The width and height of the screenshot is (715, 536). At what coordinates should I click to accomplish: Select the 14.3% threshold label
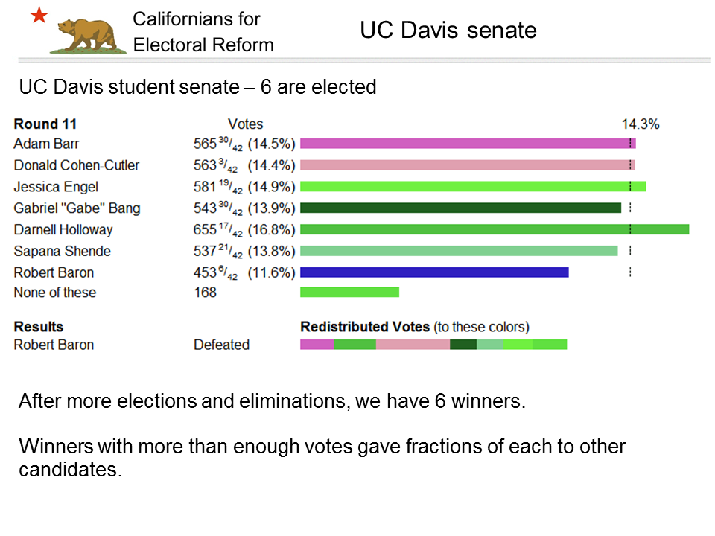click(x=641, y=124)
